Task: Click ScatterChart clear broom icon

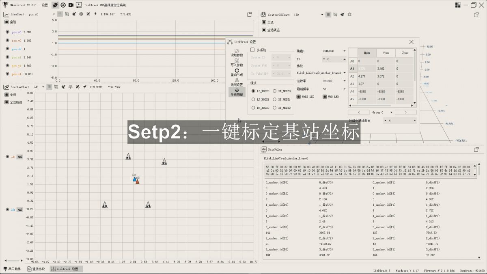Action: pyautogui.click(x=63, y=87)
